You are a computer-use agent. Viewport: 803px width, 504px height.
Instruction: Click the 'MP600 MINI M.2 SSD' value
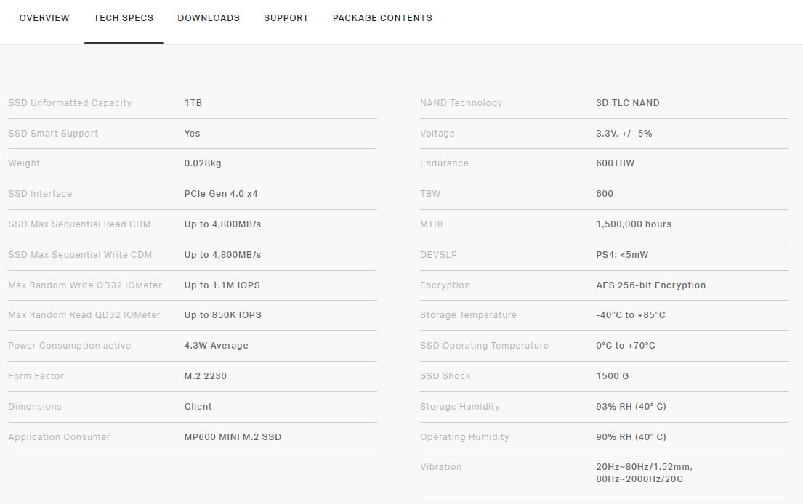click(233, 437)
